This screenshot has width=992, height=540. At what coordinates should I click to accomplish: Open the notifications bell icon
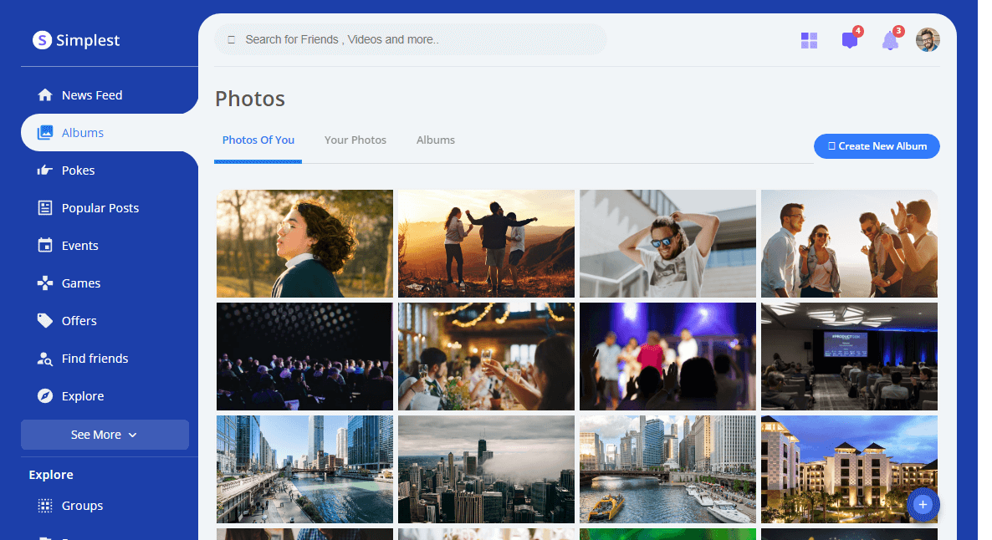890,41
